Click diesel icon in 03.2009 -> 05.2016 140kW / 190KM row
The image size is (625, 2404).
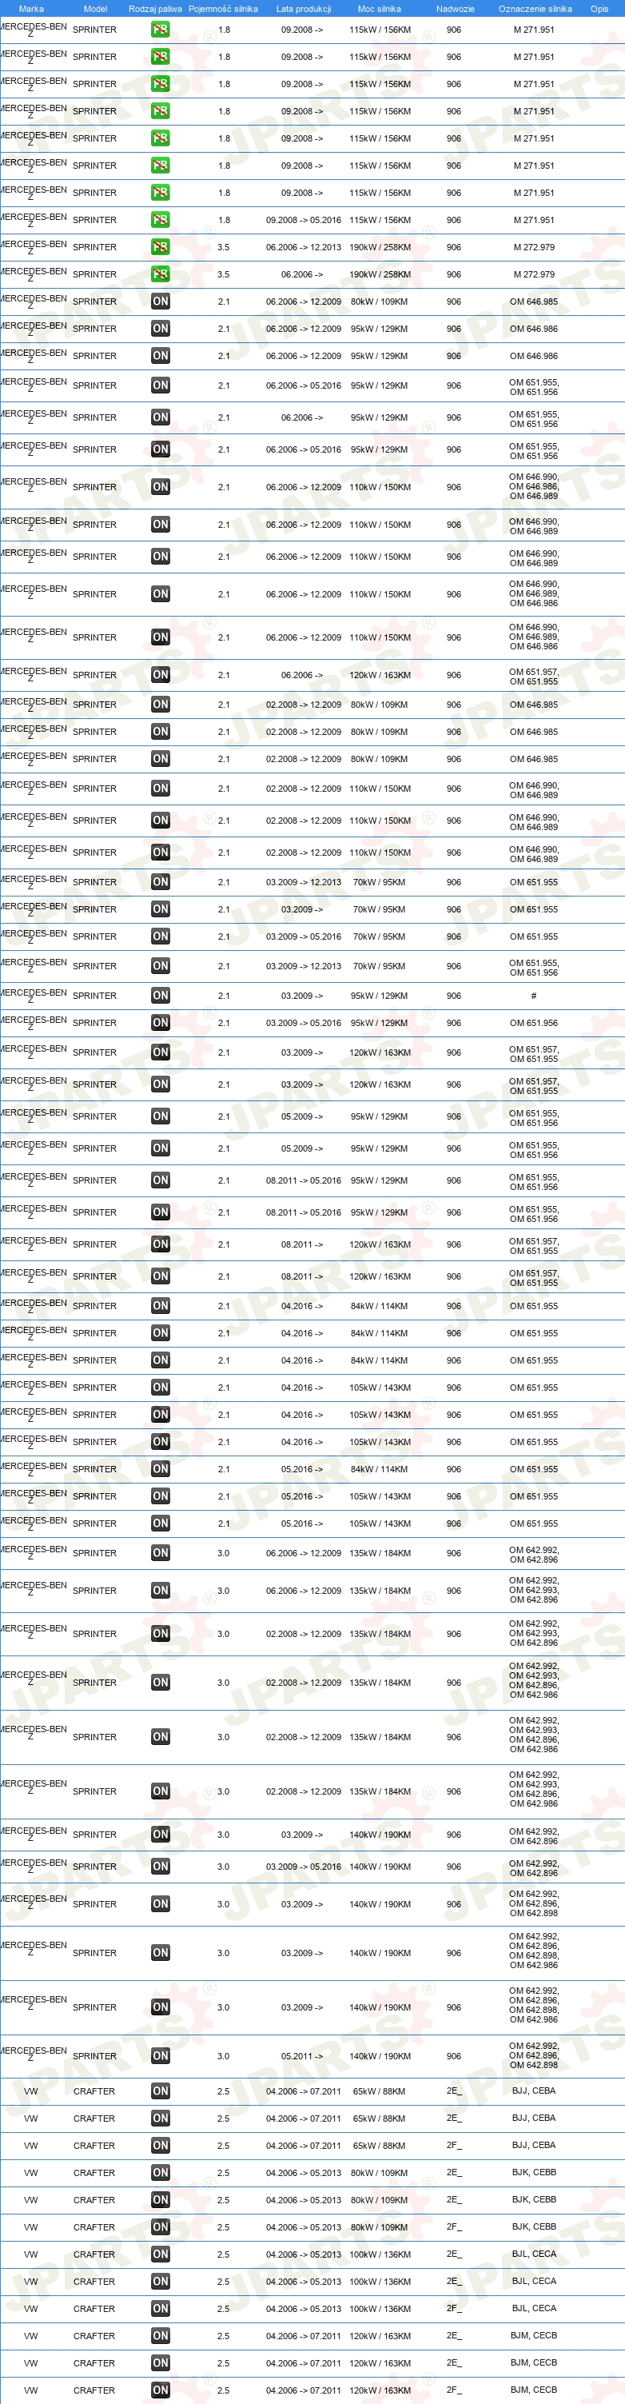tap(161, 1867)
